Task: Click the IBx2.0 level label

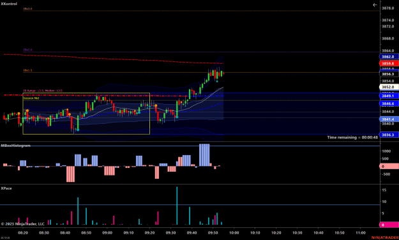Action: point(27,50)
